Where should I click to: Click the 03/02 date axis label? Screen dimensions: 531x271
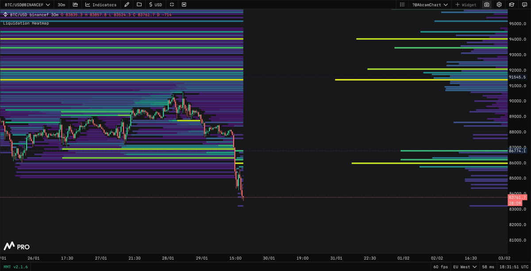click(504, 258)
